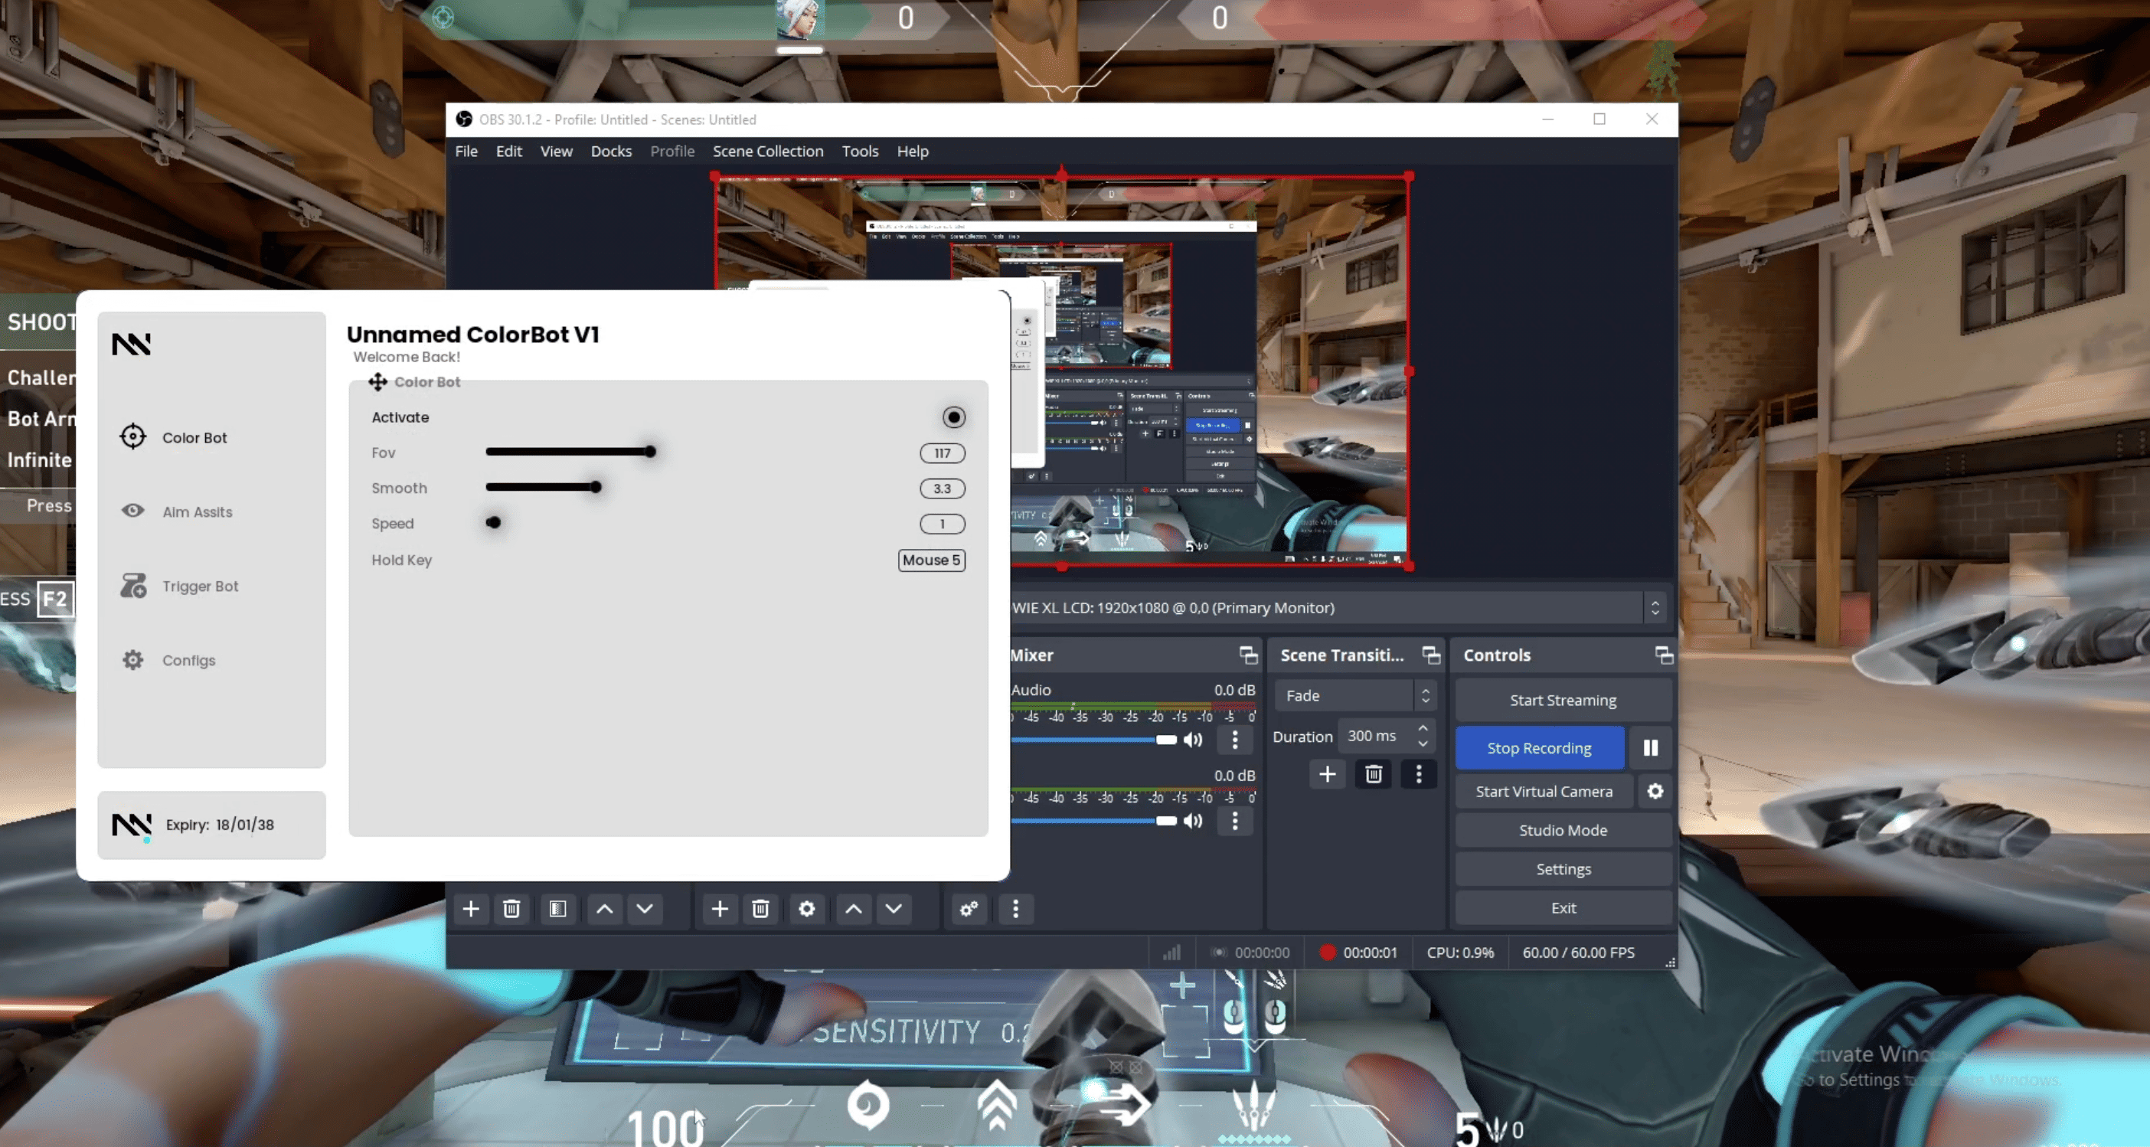Pop out the Controls dock
The width and height of the screenshot is (2150, 1147).
(1663, 655)
